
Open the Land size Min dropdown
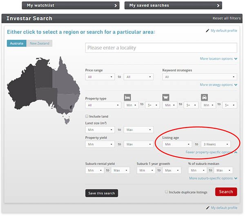[100, 130]
